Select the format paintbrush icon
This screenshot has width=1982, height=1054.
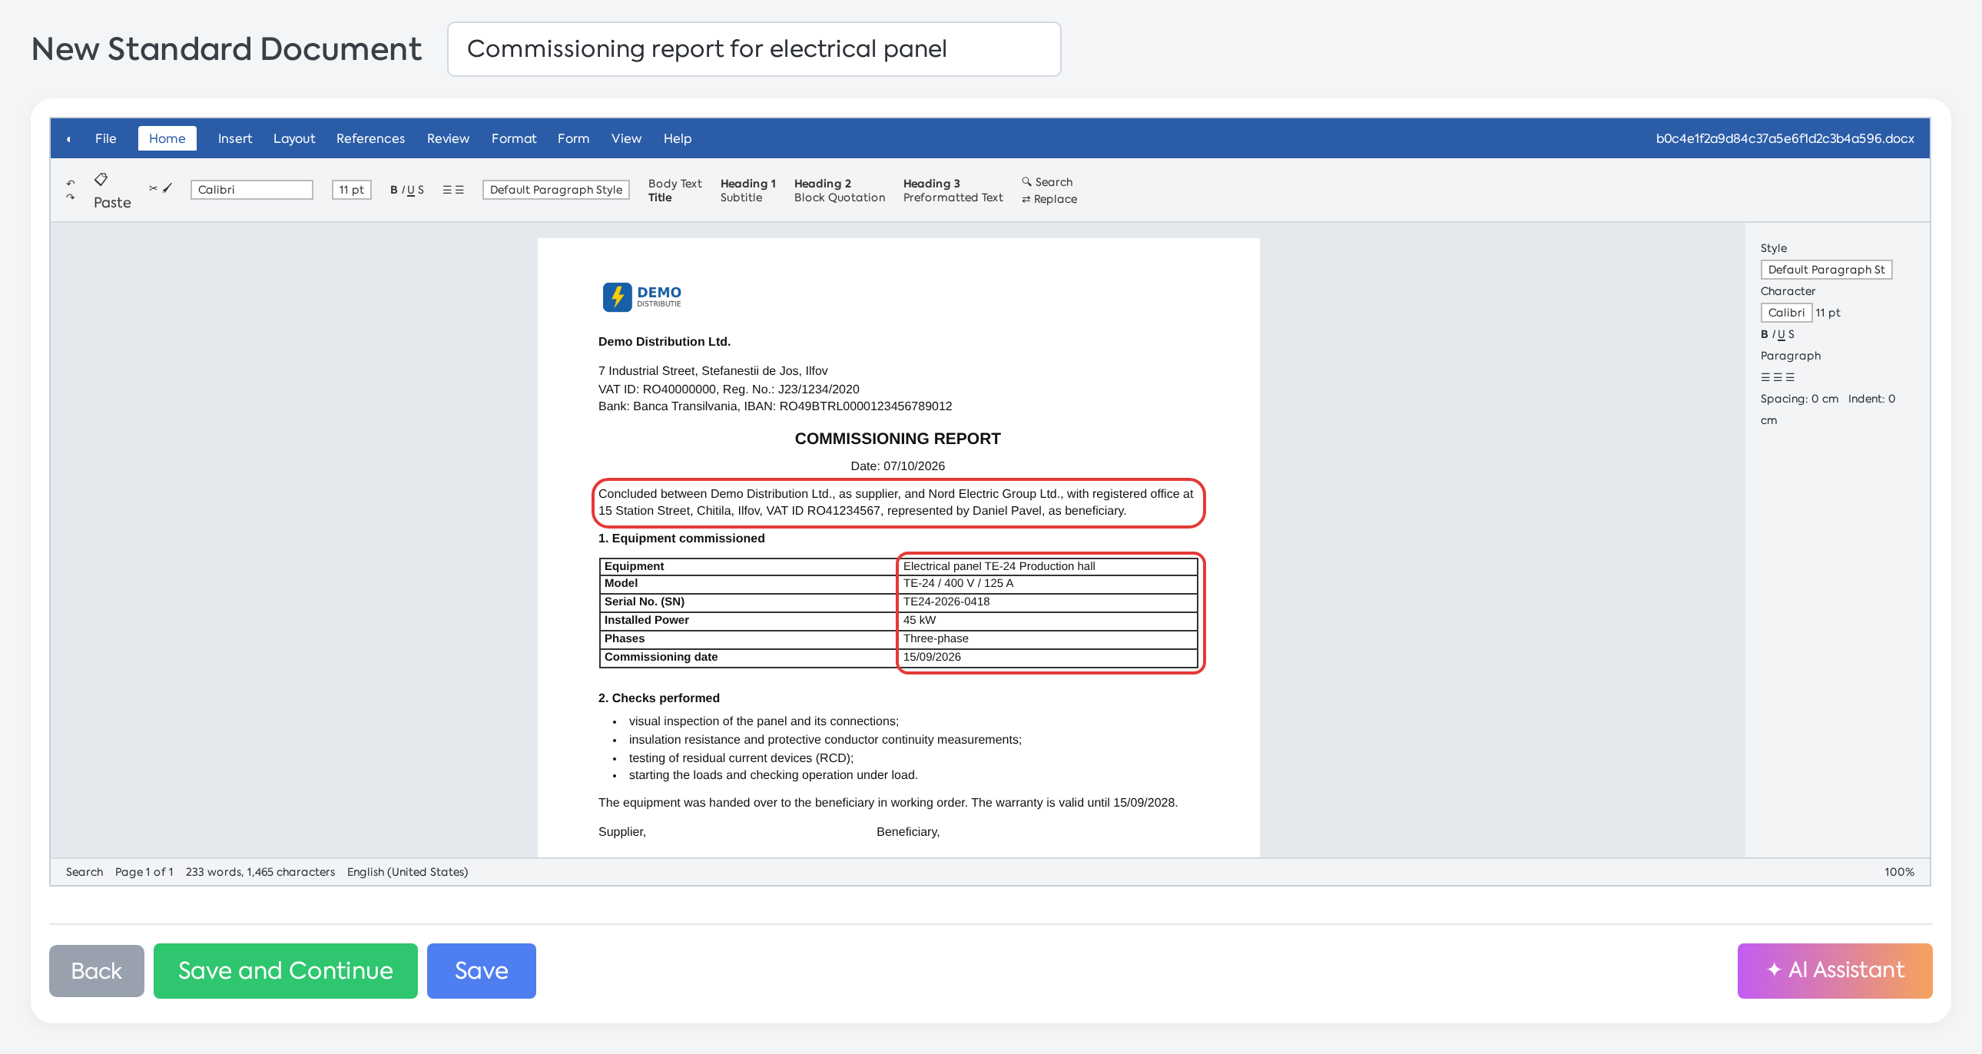[167, 187]
